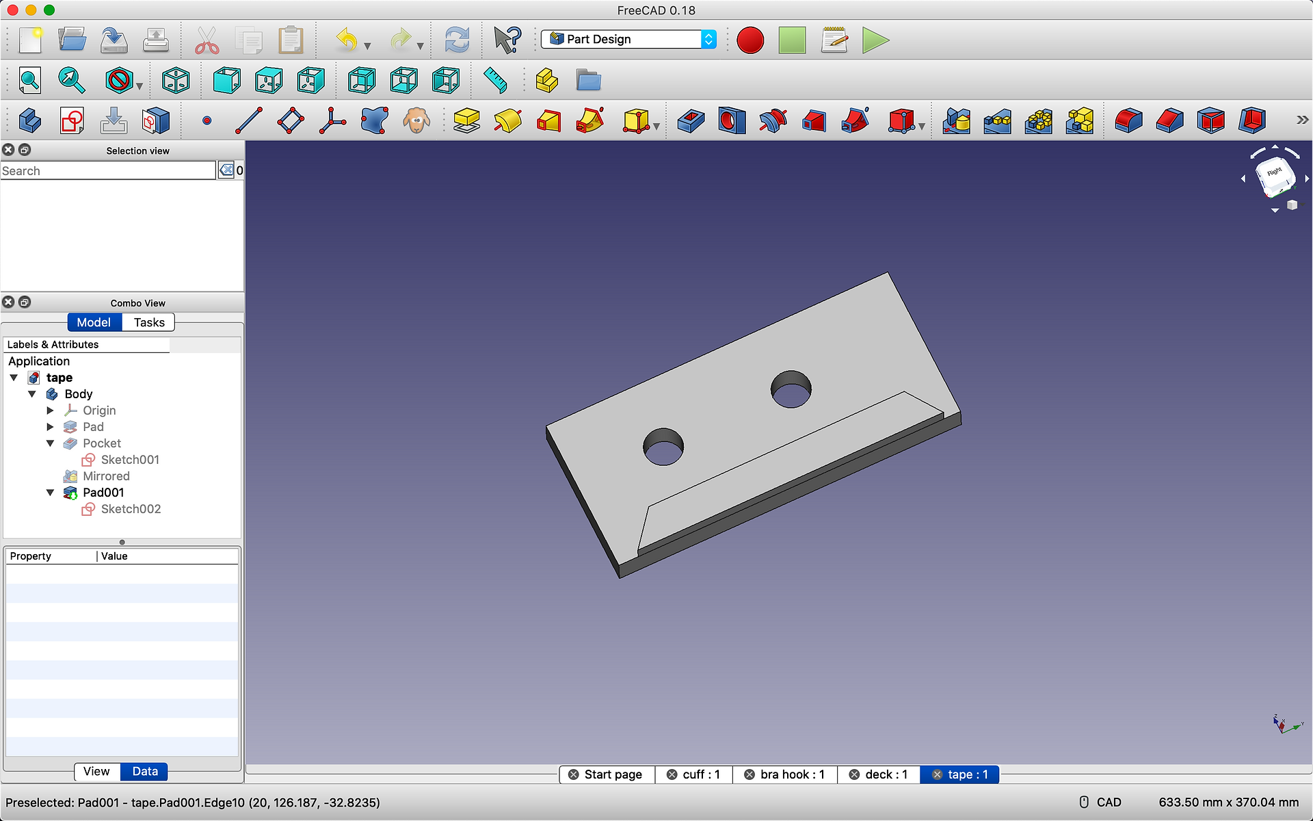
Task: Open additive primitive dropdown arrow
Action: (x=656, y=127)
